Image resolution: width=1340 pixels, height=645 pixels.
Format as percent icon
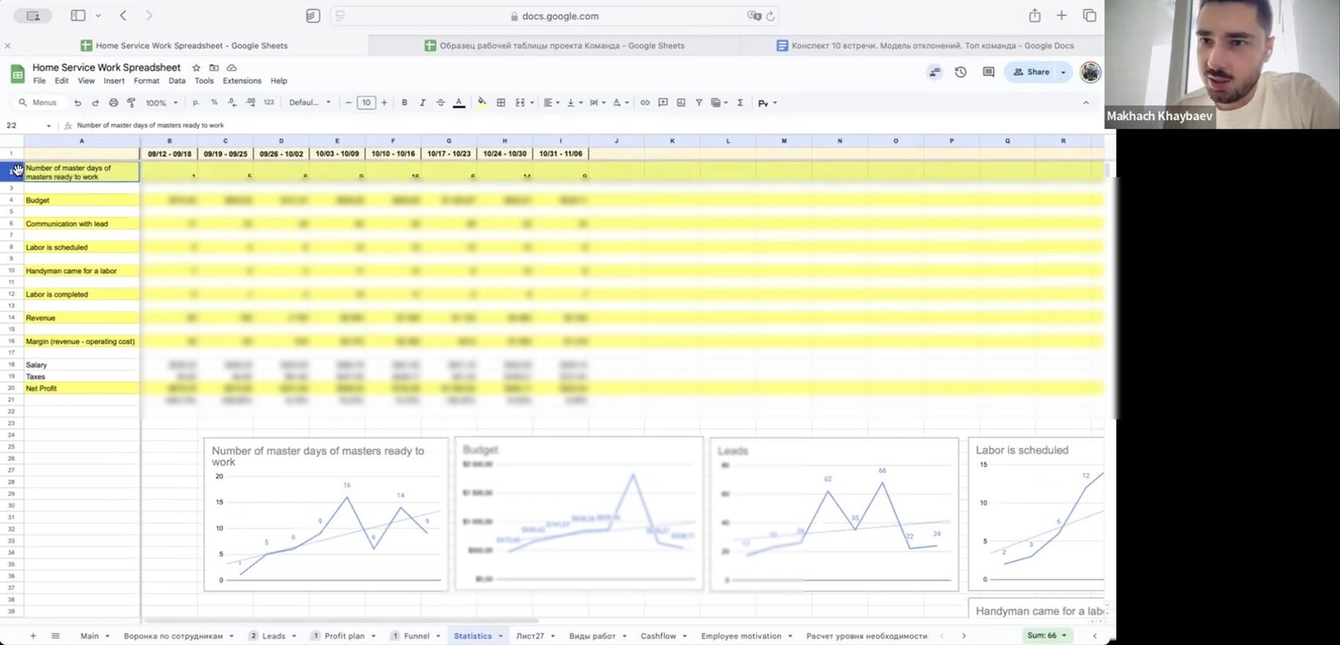pos(214,103)
